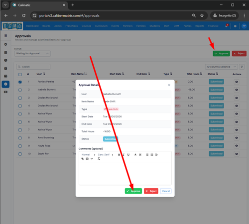This screenshot has width=249, height=224.
Task: Focus the approvals Search field
Action: point(33,67)
